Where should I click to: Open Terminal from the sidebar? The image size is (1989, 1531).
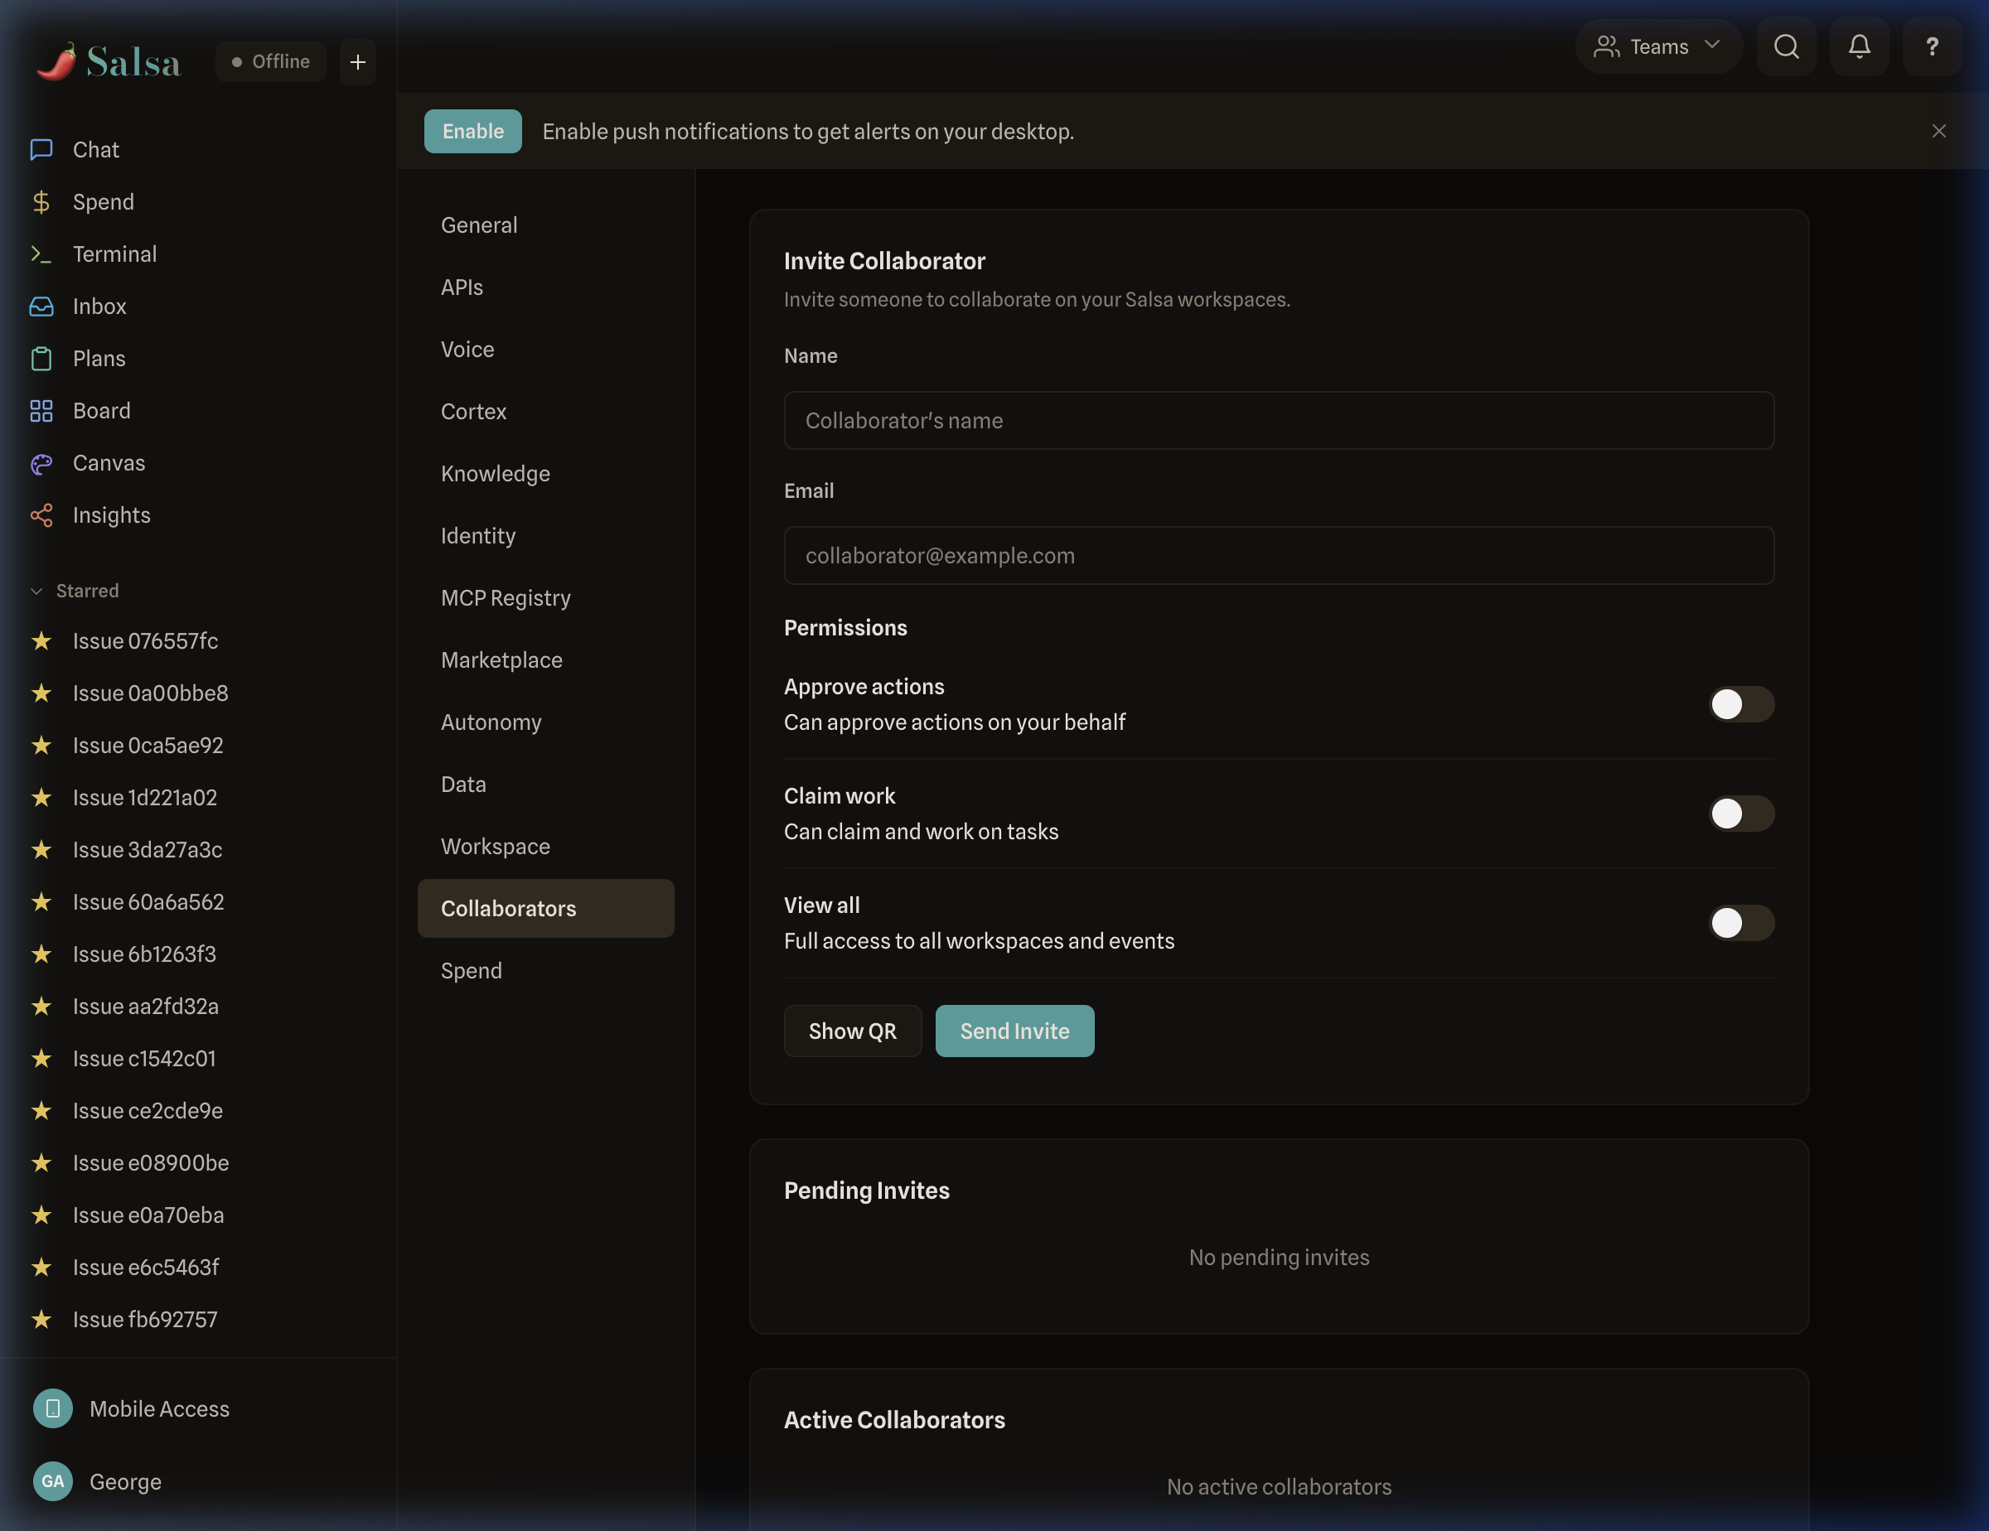pyautogui.click(x=114, y=254)
